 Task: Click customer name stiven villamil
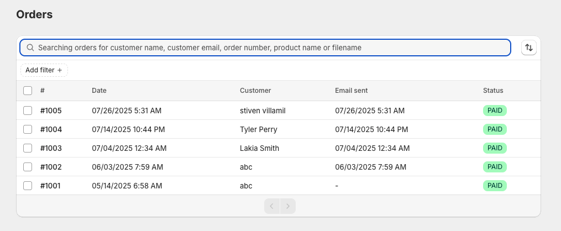263,111
